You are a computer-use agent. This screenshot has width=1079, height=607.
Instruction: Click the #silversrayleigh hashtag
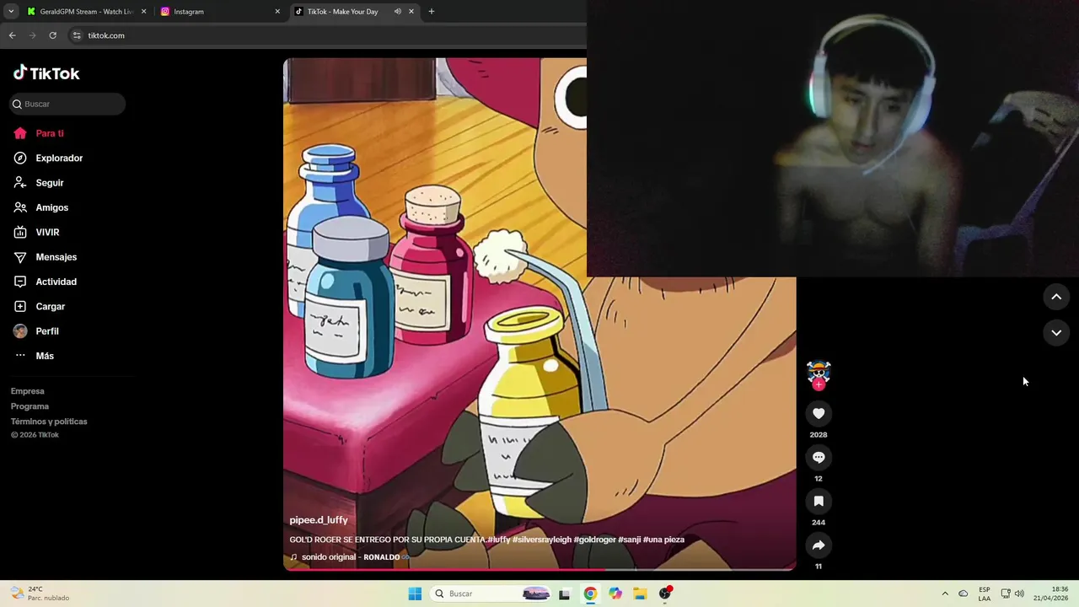pyautogui.click(x=541, y=540)
